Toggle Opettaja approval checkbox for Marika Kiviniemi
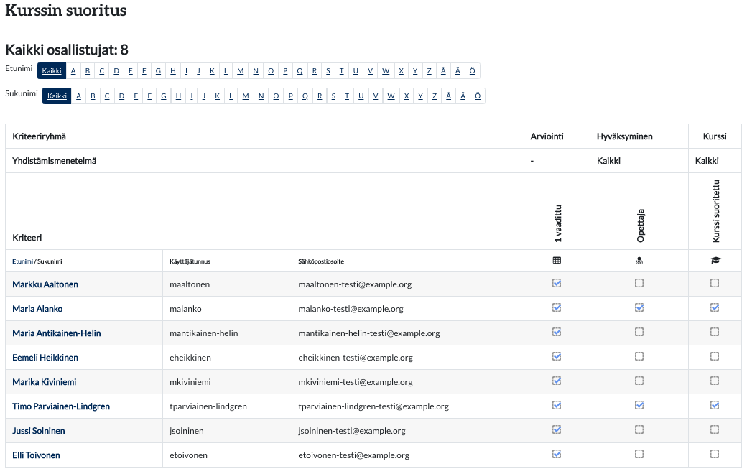The image size is (747, 474). point(639,381)
